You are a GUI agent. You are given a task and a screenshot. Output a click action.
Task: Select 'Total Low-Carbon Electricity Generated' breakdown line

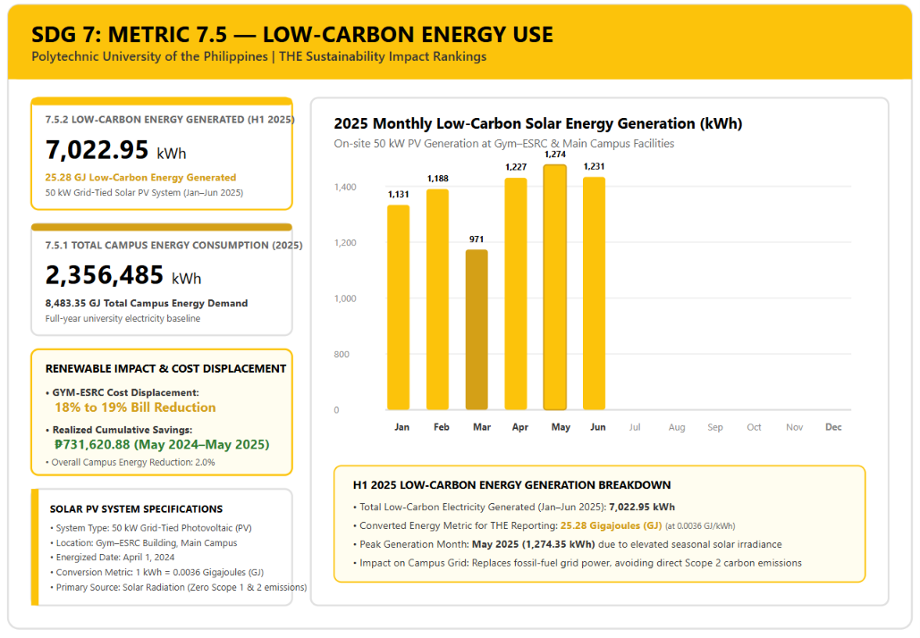tap(514, 507)
